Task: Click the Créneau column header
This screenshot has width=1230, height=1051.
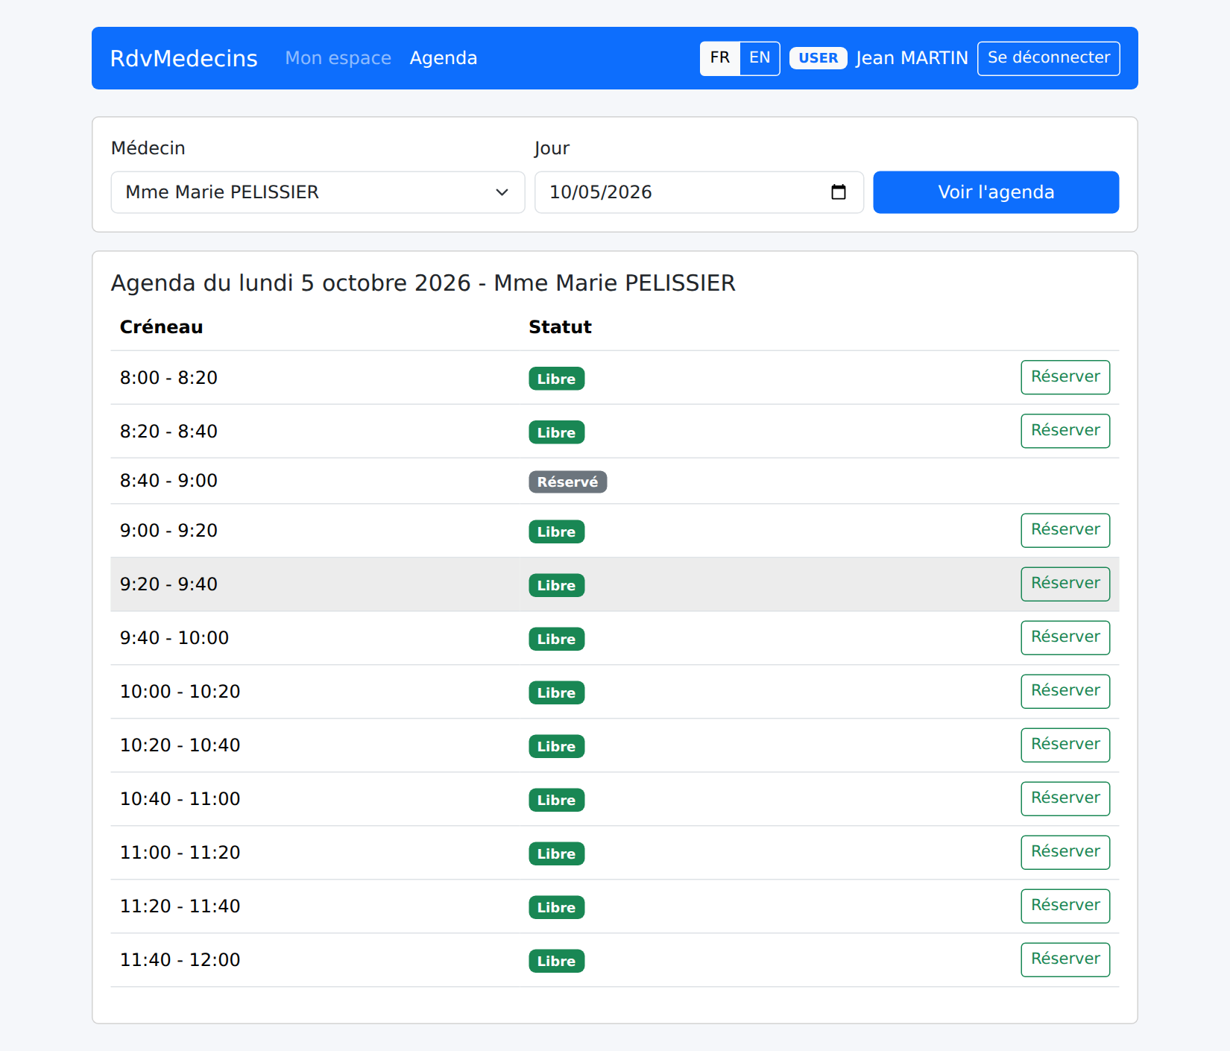Action: (x=162, y=327)
